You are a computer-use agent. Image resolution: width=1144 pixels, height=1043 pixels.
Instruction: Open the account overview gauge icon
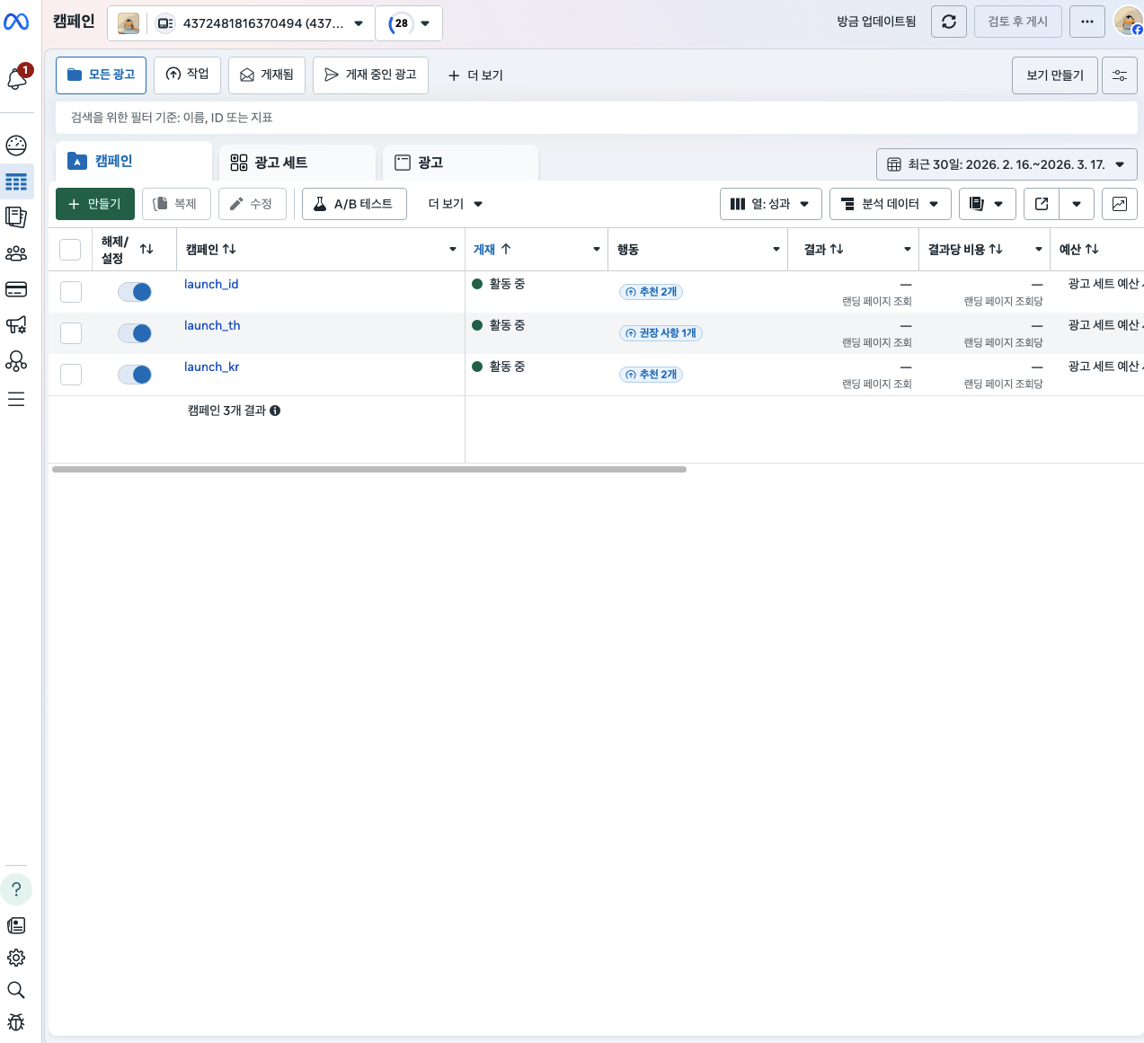pos(16,145)
